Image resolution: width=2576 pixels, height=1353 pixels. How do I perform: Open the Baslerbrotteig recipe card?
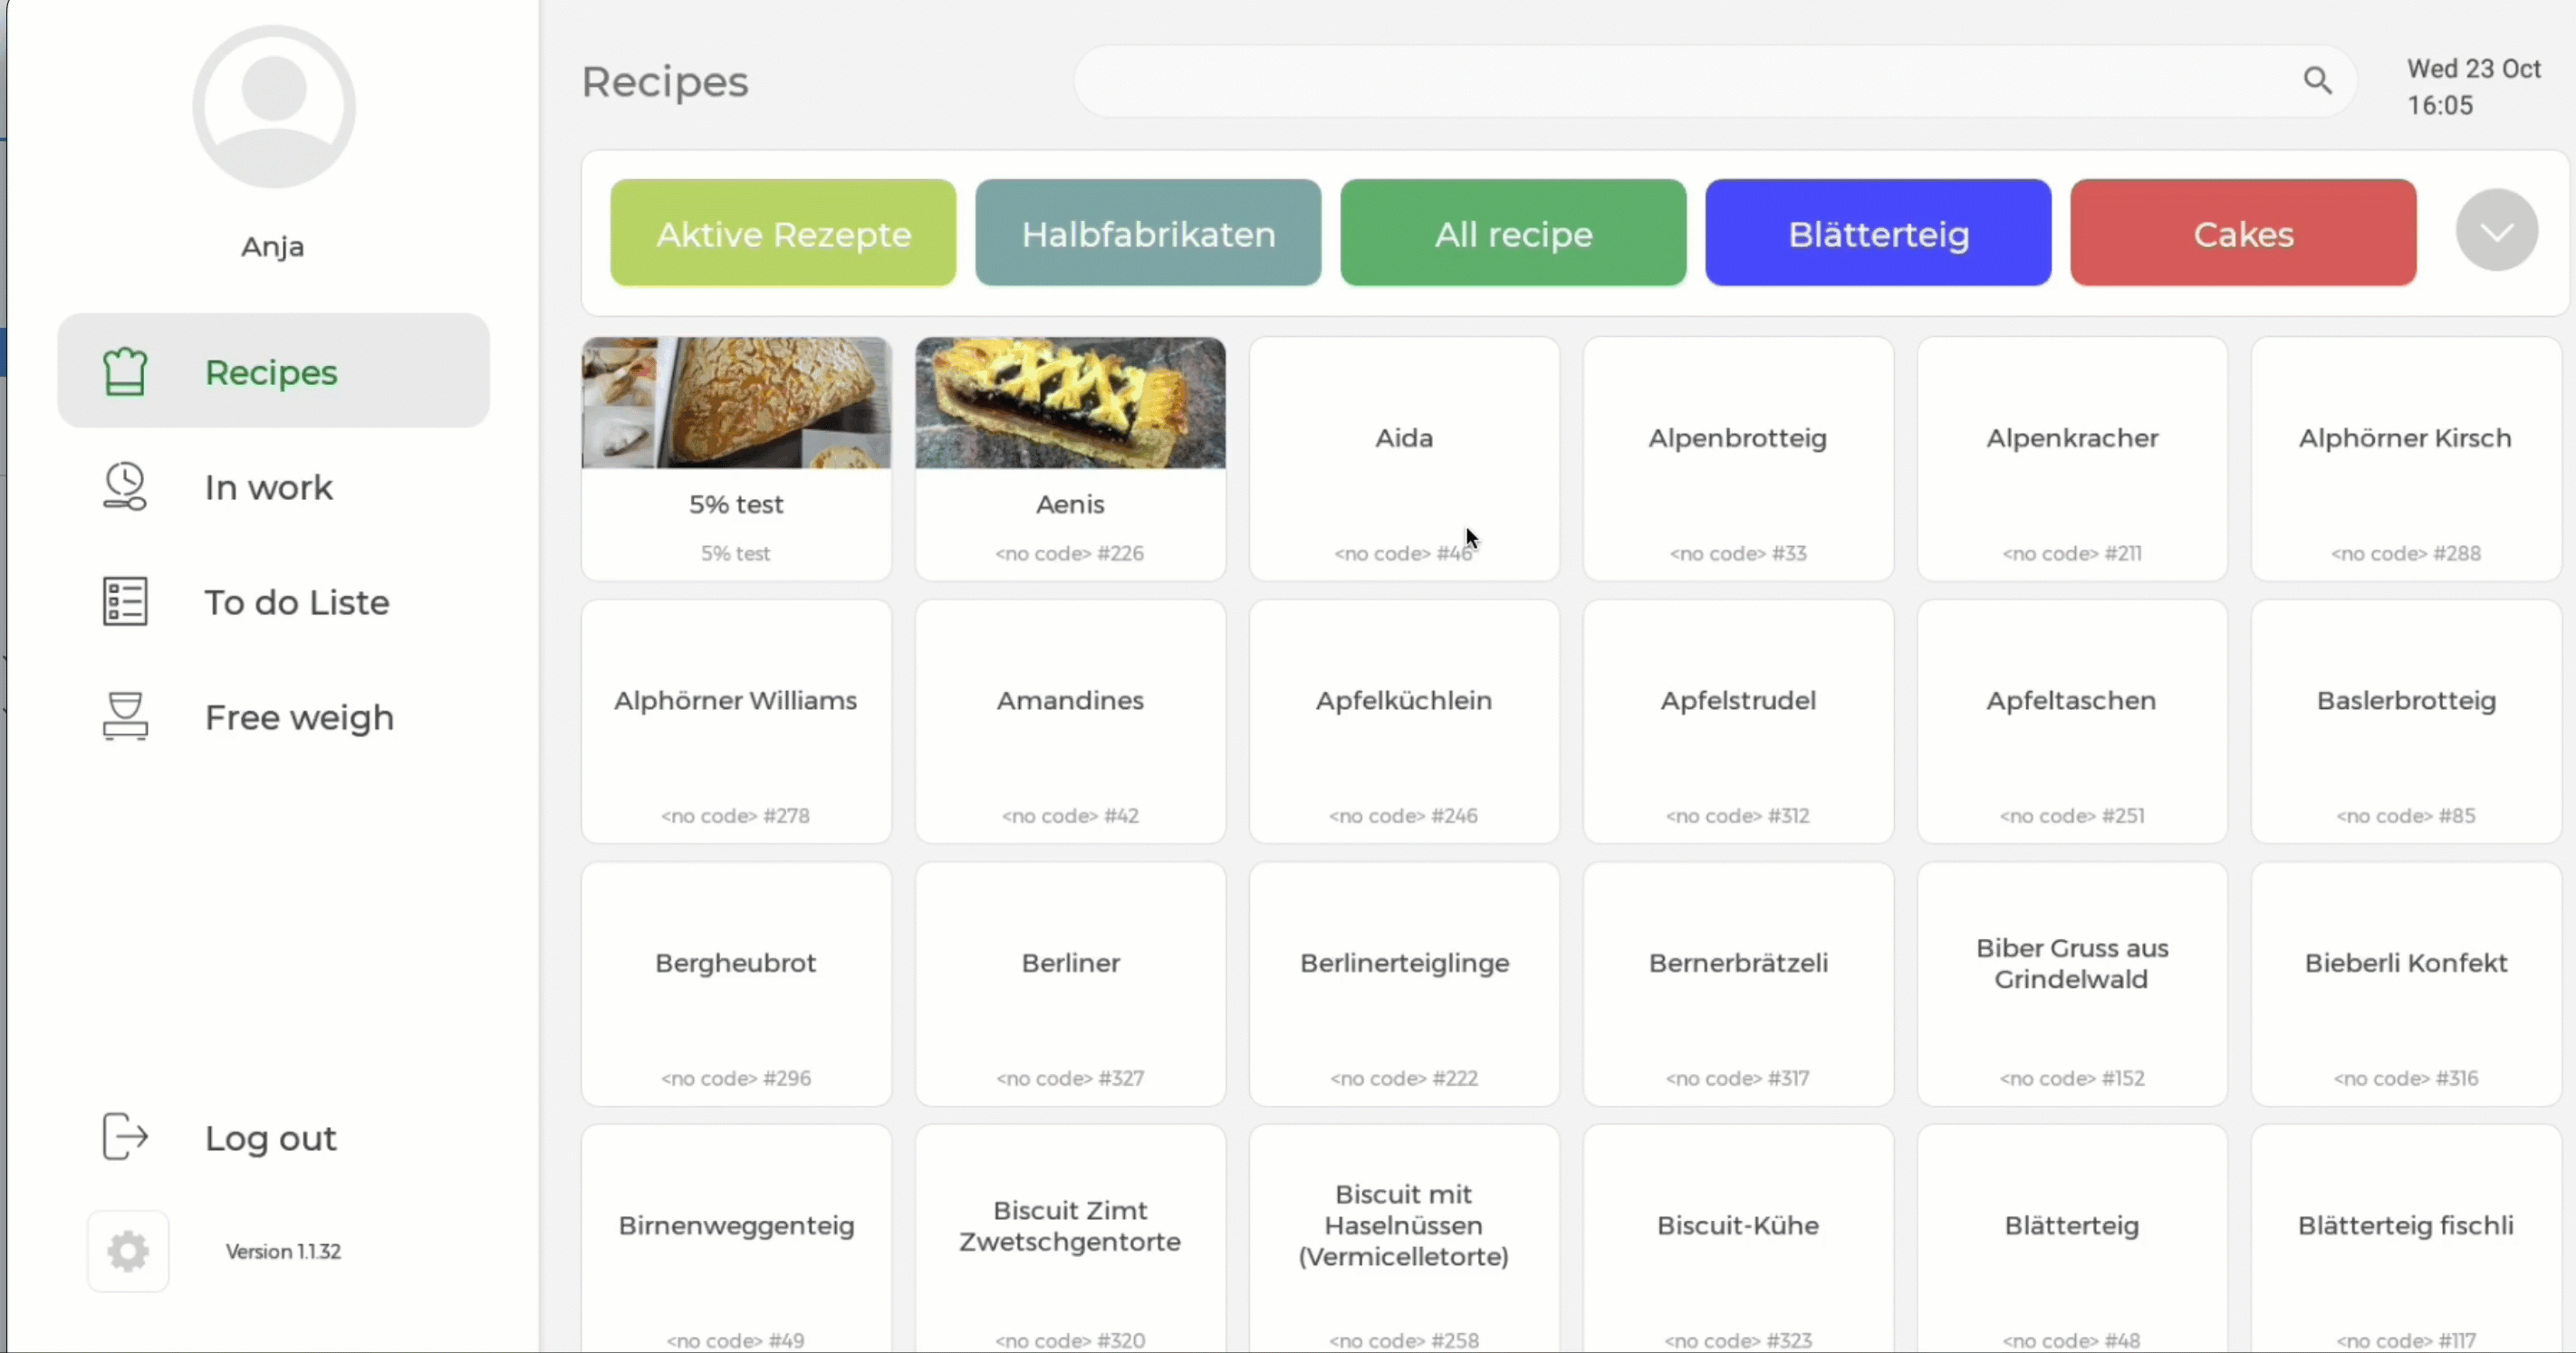[x=2406, y=722]
